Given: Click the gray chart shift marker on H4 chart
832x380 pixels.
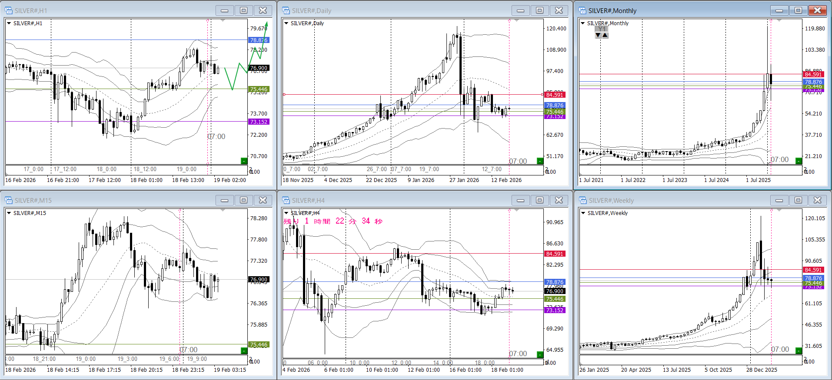Looking at the screenshot, I should click(x=516, y=210).
